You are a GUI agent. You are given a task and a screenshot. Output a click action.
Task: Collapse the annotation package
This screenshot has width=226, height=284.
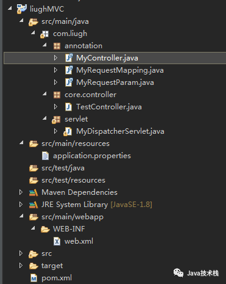tap(44, 45)
